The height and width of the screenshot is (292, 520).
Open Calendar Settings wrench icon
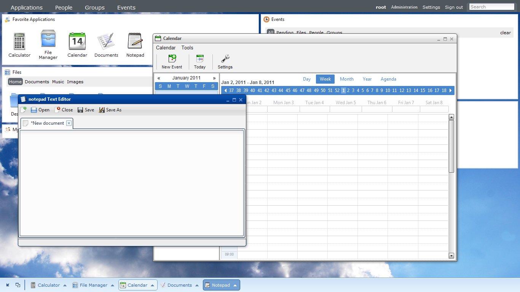225,59
